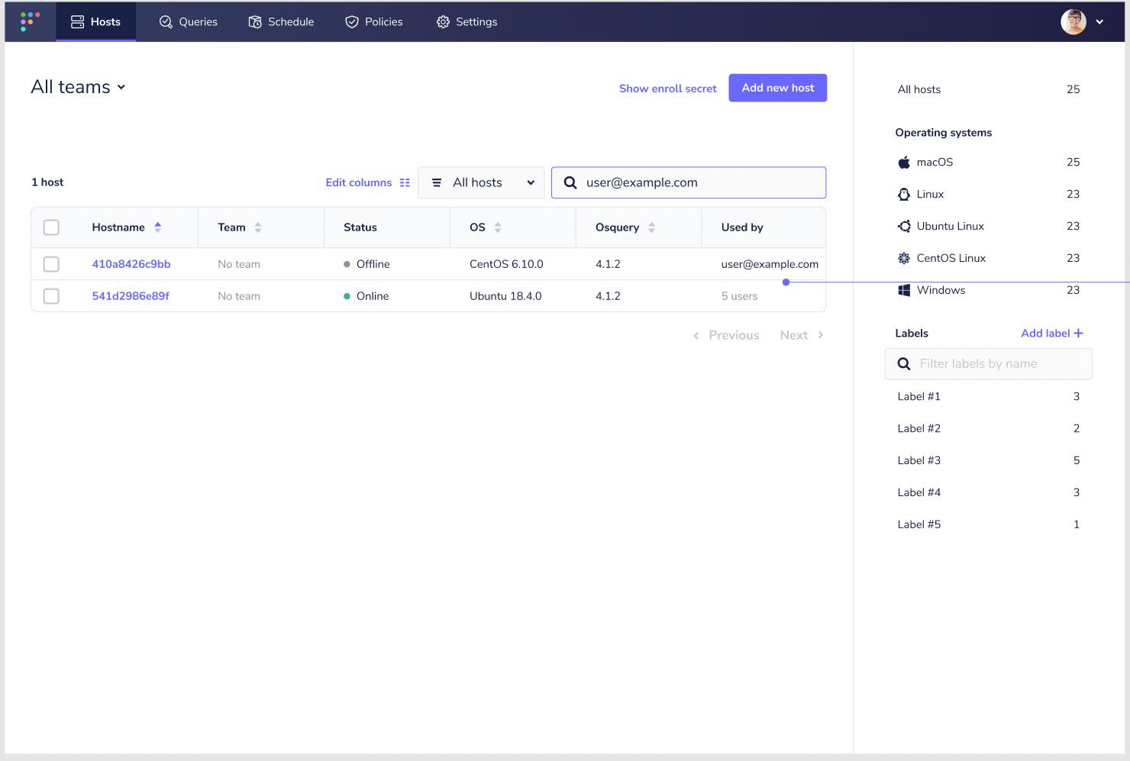Click the Show enroll secret link
This screenshot has height=761, width=1130.
667,88
